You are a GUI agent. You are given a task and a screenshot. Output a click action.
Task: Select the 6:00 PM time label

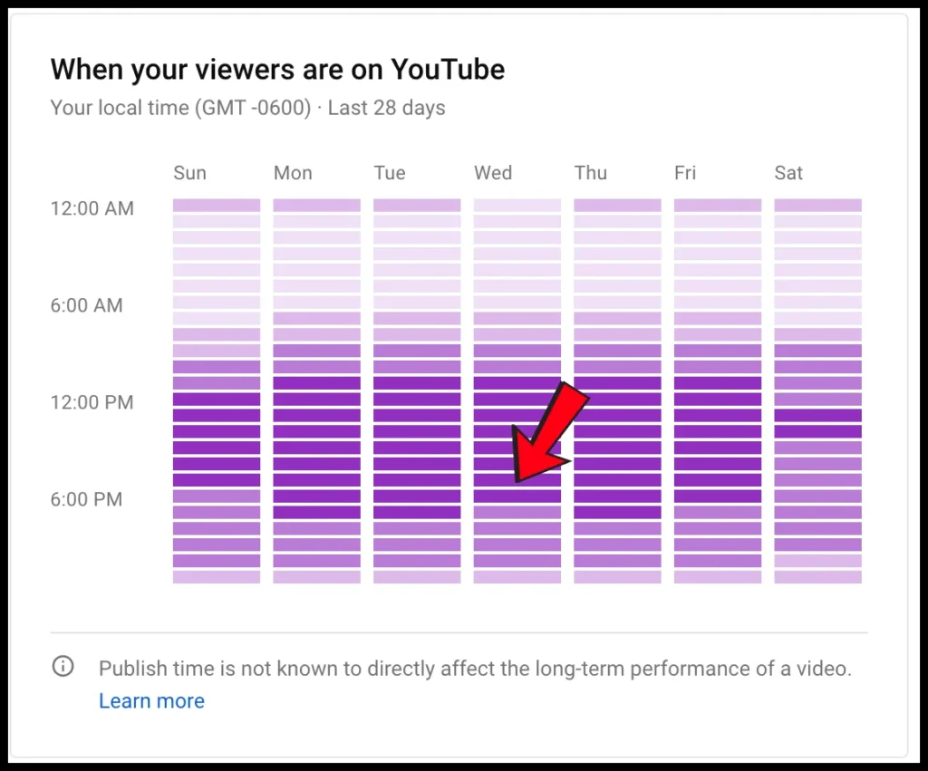point(86,499)
